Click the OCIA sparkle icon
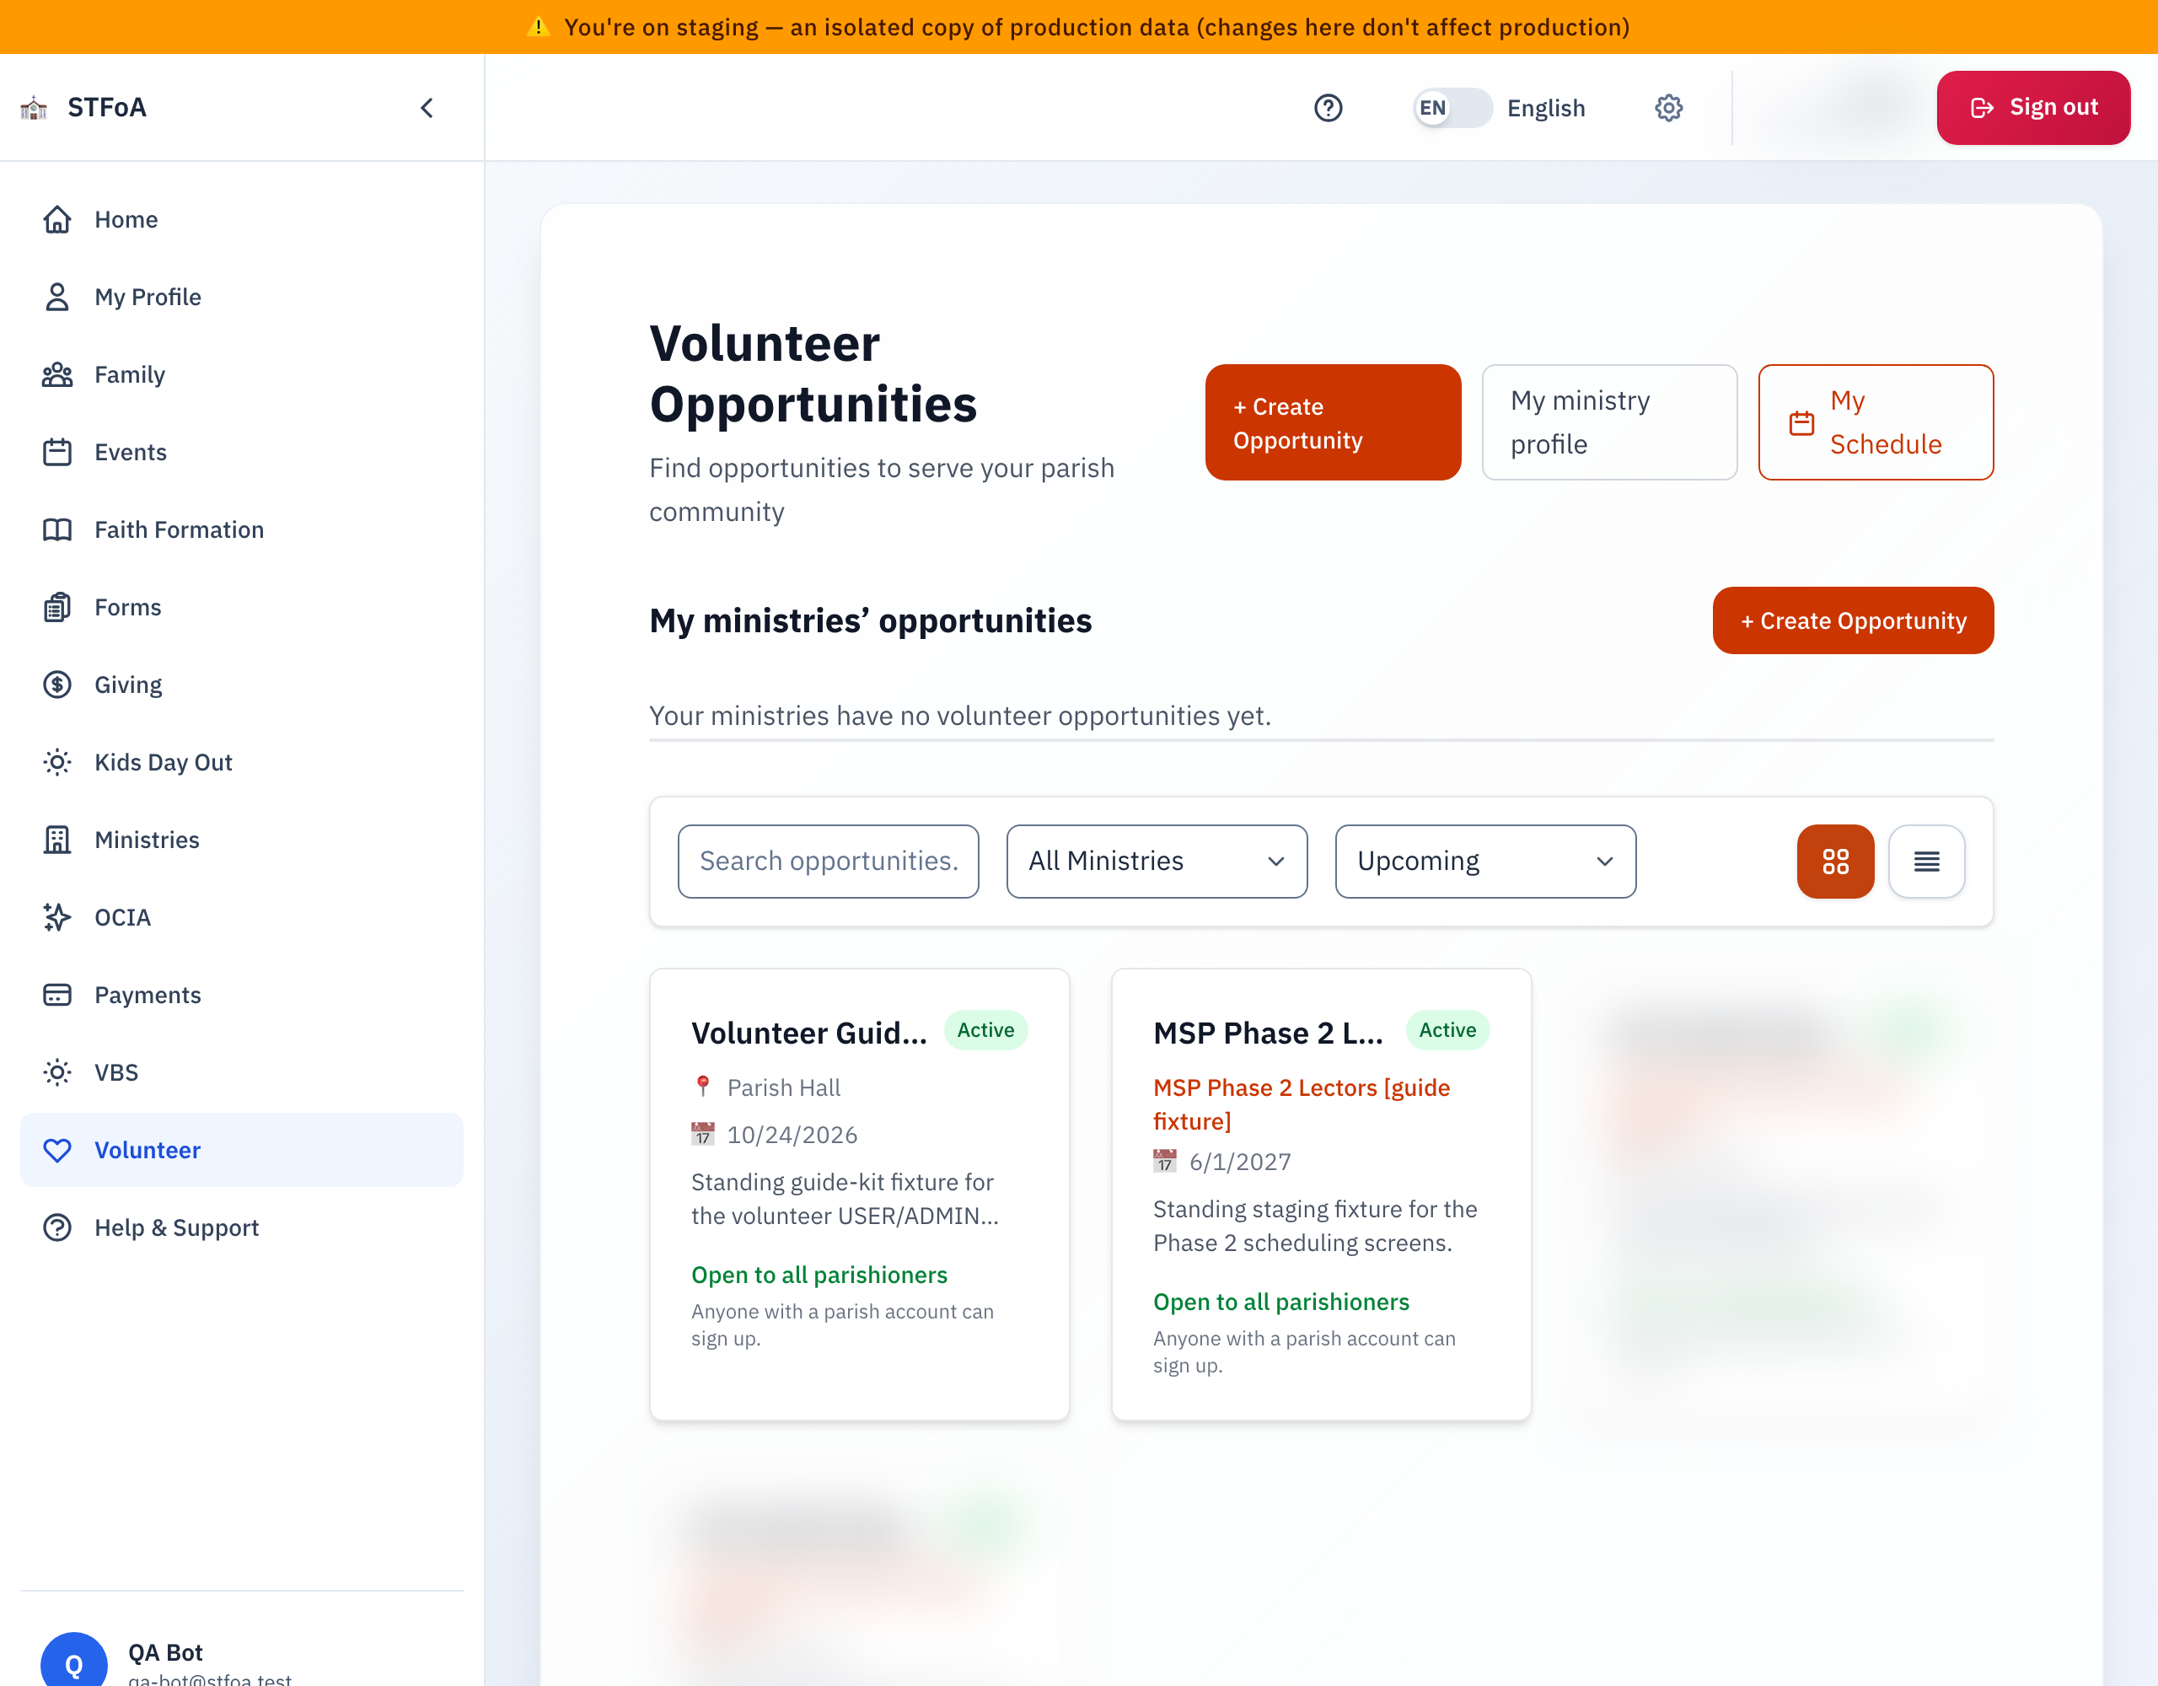The width and height of the screenshot is (2158, 1686). click(57, 917)
